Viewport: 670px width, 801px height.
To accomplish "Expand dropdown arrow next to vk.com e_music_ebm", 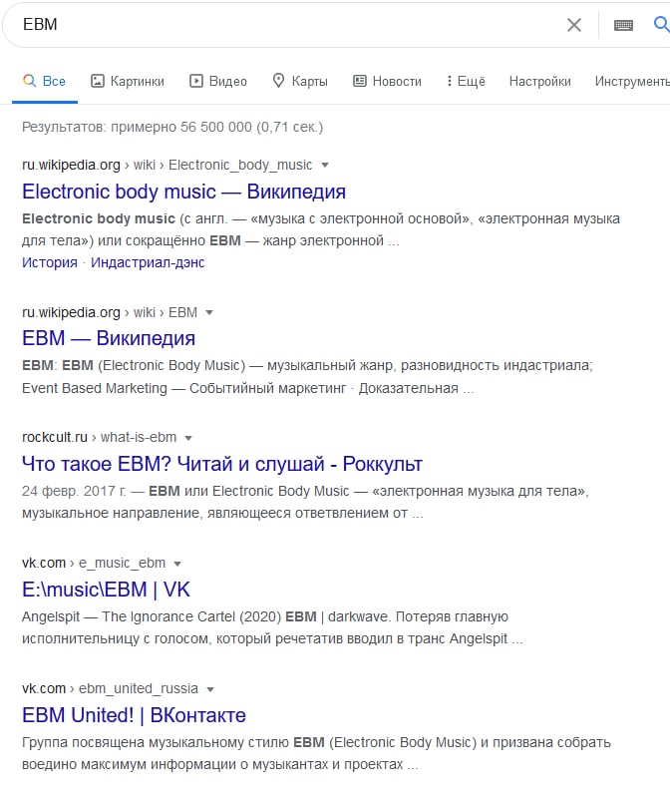I will point(177,564).
